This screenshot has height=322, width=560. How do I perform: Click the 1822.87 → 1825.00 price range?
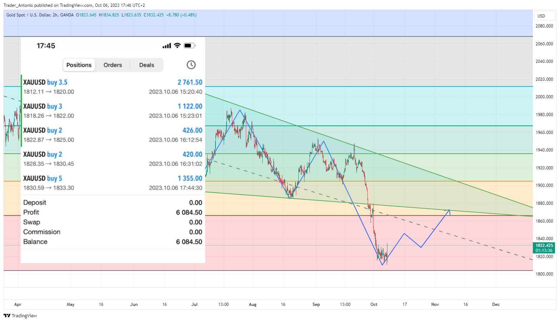click(49, 140)
